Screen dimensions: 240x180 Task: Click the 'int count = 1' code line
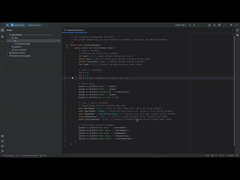[x=106, y=56]
